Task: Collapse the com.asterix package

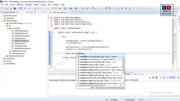Action: 7,28
